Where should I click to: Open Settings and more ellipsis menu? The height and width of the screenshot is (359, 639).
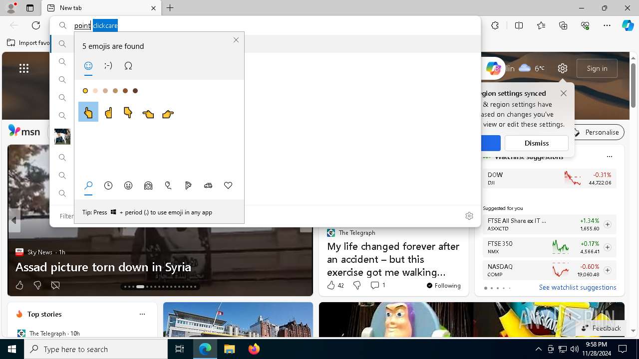pos(607,25)
